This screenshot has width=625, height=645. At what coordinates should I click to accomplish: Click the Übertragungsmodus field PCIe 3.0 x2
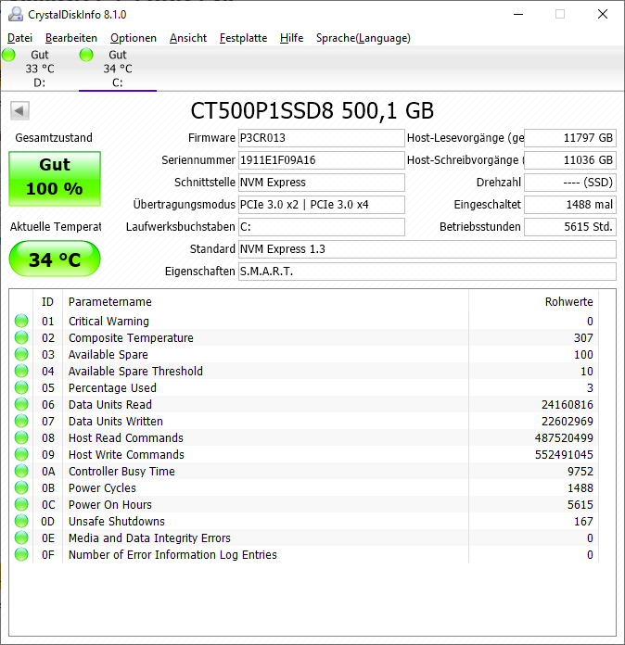[x=322, y=205]
